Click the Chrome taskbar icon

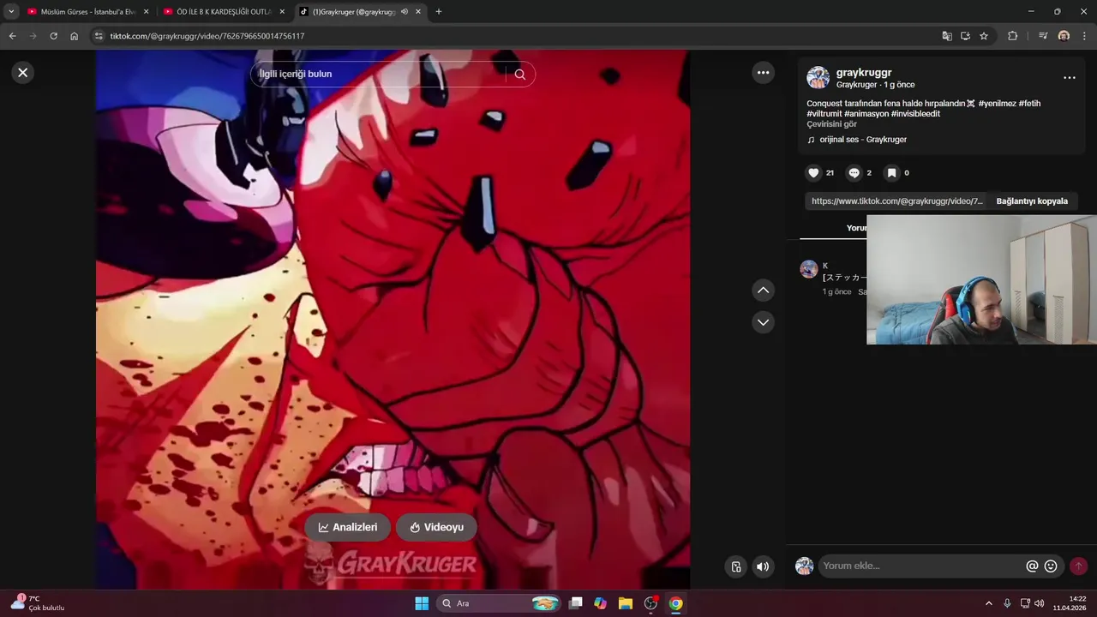(675, 603)
